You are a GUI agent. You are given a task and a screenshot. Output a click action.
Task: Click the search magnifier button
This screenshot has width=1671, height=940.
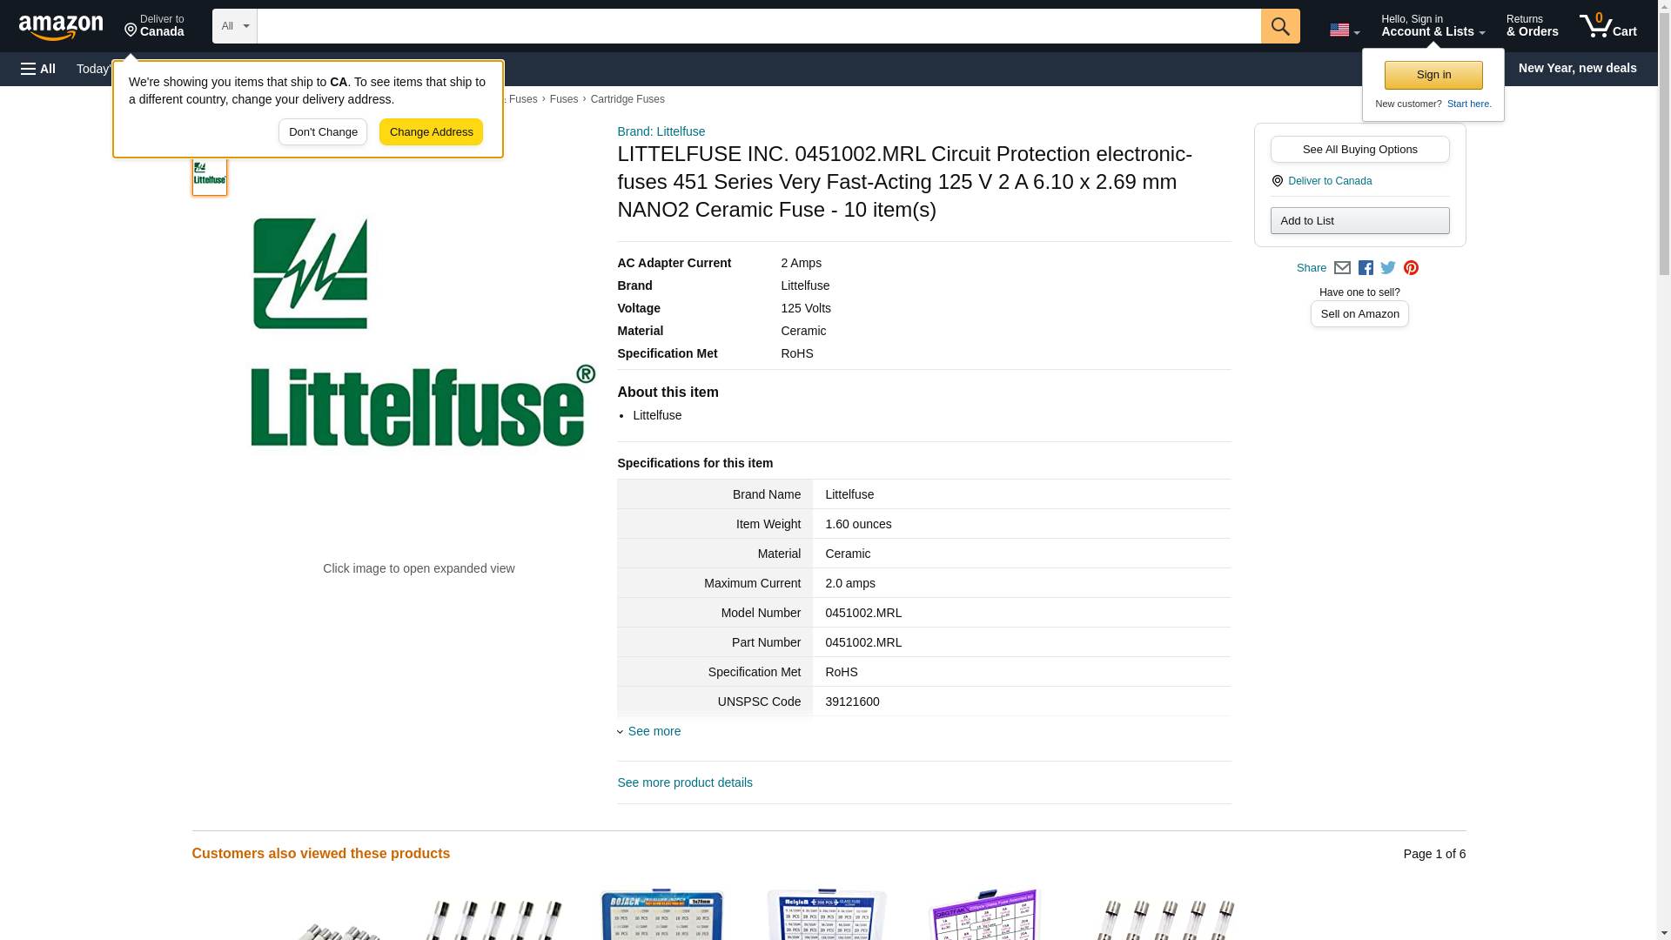pyautogui.click(x=1279, y=26)
